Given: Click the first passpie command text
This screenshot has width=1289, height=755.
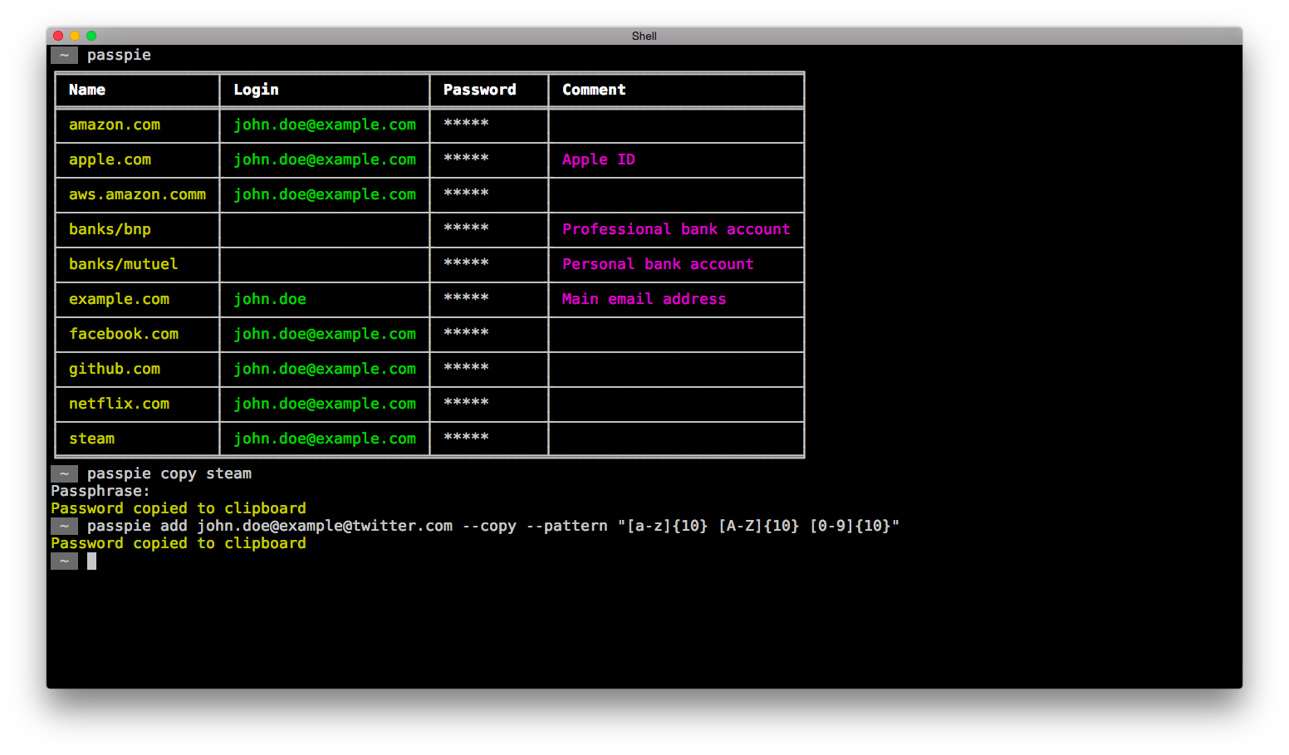Looking at the screenshot, I should pyautogui.click(x=119, y=55).
